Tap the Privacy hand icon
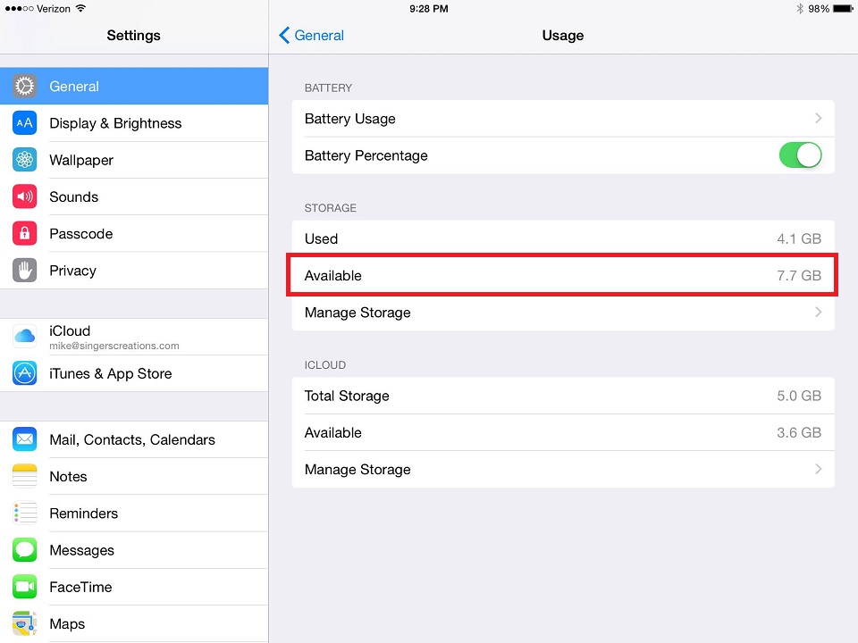The width and height of the screenshot is (858, 643). click(25, 270)
